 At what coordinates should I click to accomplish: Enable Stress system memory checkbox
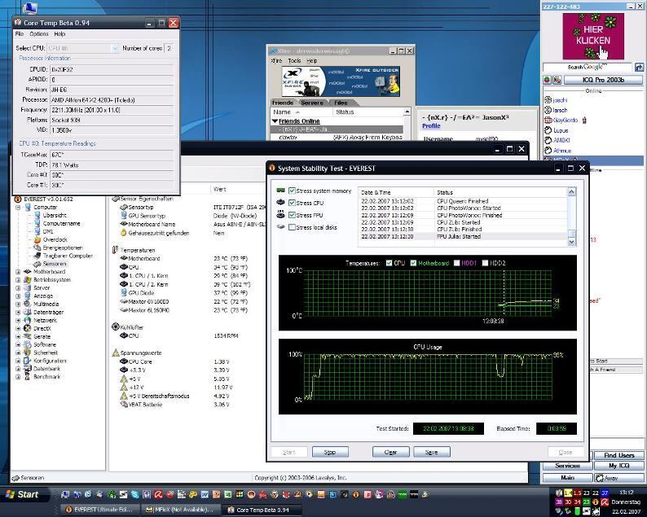coord(293,191)
